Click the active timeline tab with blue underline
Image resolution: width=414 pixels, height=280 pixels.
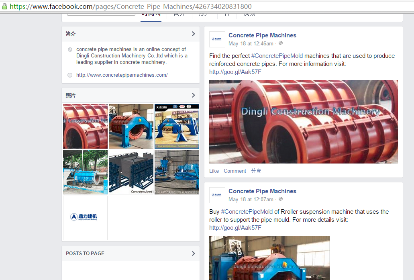pos(151,17)
